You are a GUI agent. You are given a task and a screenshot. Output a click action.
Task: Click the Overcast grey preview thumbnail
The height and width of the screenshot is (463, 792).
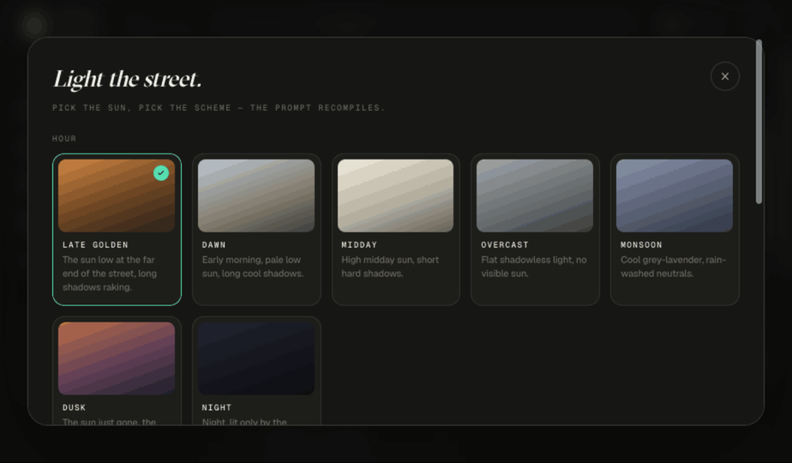coord(535,195)
